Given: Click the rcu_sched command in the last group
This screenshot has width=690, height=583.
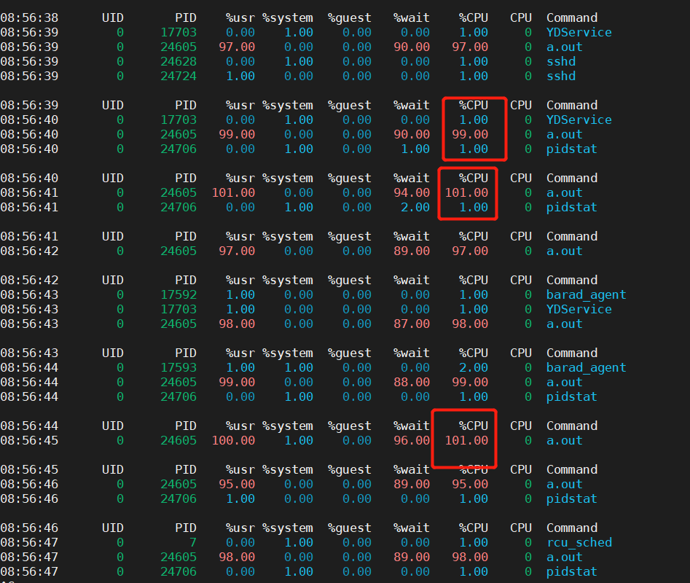Looking at the screenshot, I should [x=579, y=542].
